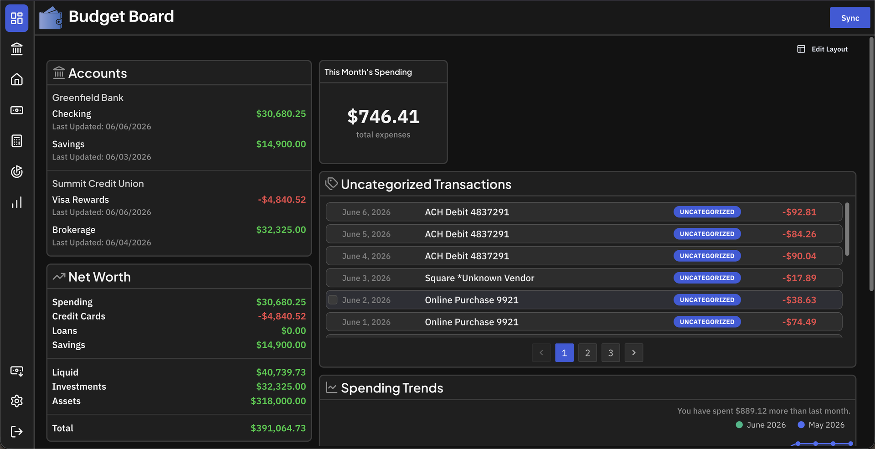Click the Spending Trends chart icon
Viewport: 875px width, 449px height.
coord(331,387)
